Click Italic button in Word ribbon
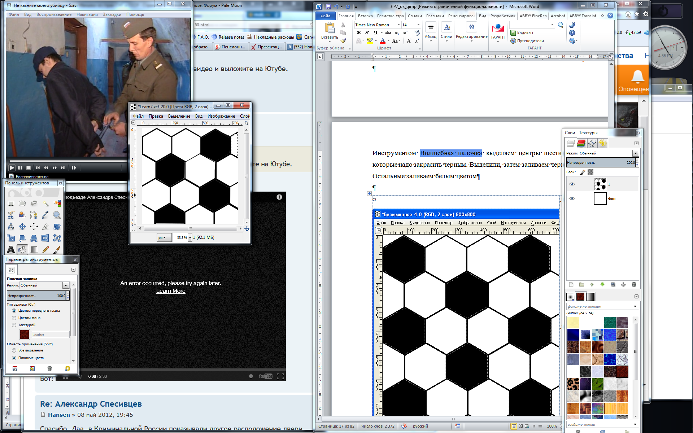The image size is (693, 433). [x=367, y=33]
